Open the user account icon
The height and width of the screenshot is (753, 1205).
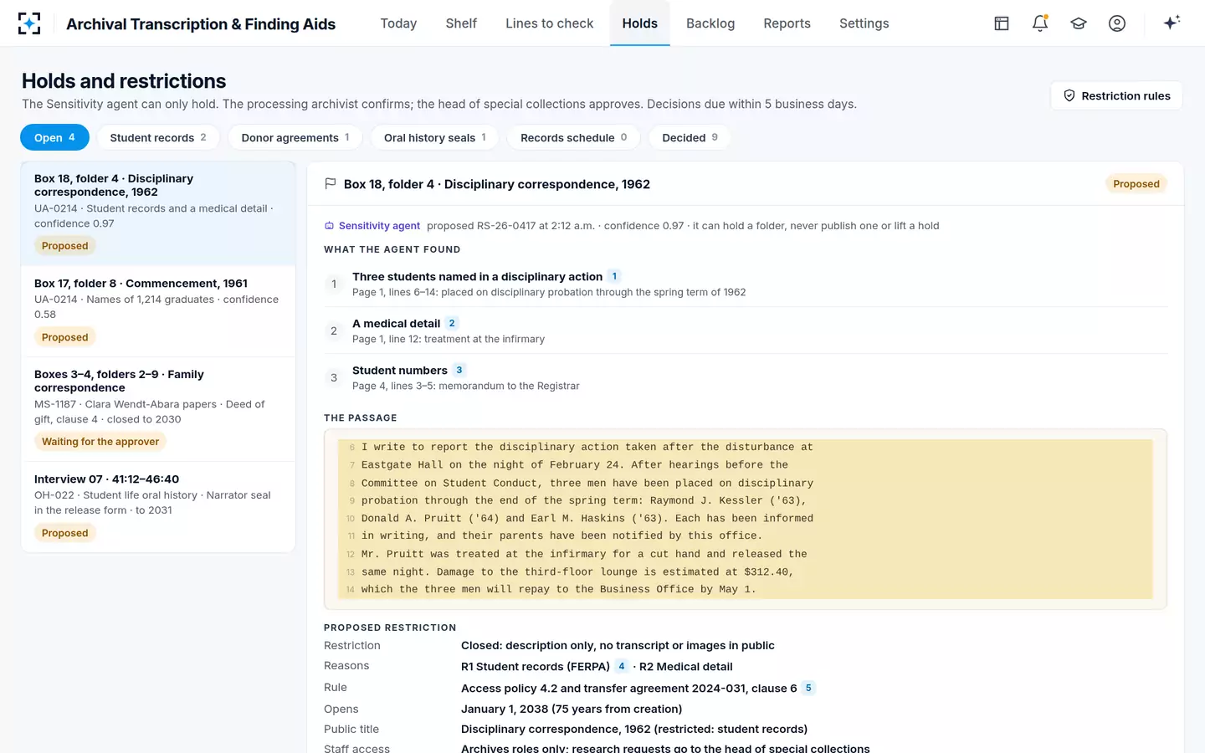[x=1117, y=23]
